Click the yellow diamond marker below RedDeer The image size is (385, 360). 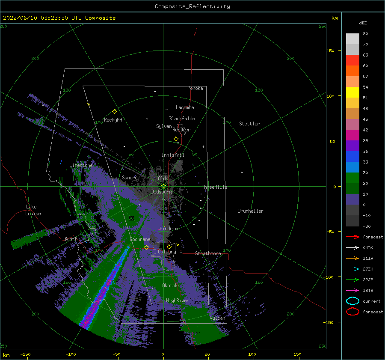click(x=176, y=139)
